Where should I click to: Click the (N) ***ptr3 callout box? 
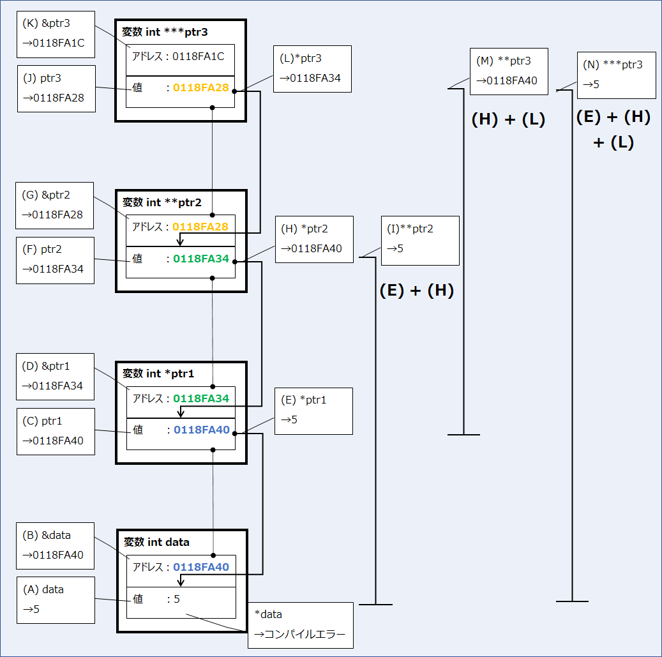[x=617, y=75]
